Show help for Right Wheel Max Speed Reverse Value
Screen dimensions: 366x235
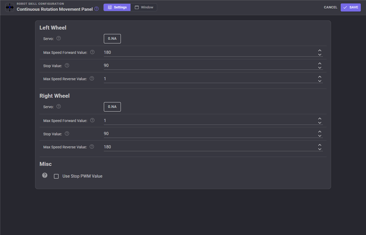pos(92,146)
